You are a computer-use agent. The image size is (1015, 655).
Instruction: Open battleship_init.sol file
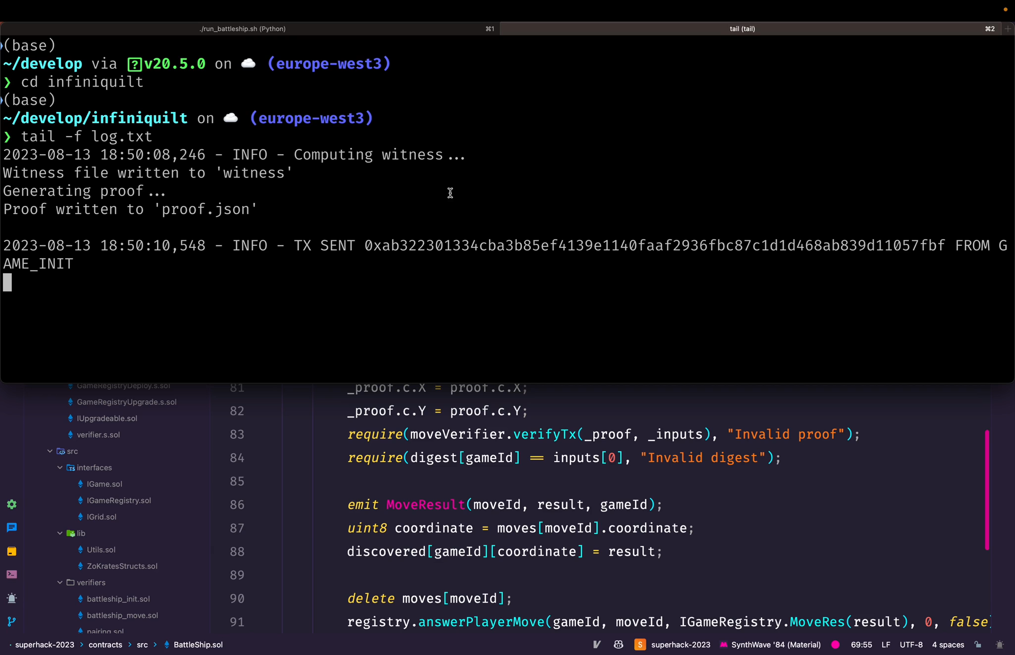coord(118,599)
